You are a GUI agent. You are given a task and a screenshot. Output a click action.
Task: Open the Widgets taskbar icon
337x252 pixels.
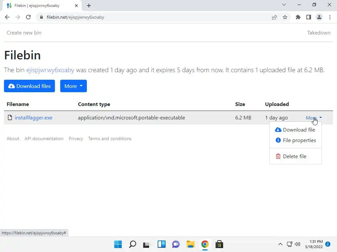pyautogui.click(x=161, y=244)
